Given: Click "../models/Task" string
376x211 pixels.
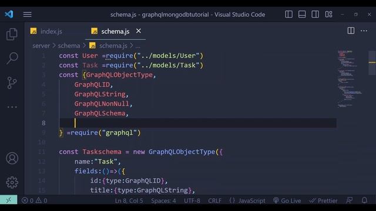Looking at the screenshot, I should pos(169,65).
